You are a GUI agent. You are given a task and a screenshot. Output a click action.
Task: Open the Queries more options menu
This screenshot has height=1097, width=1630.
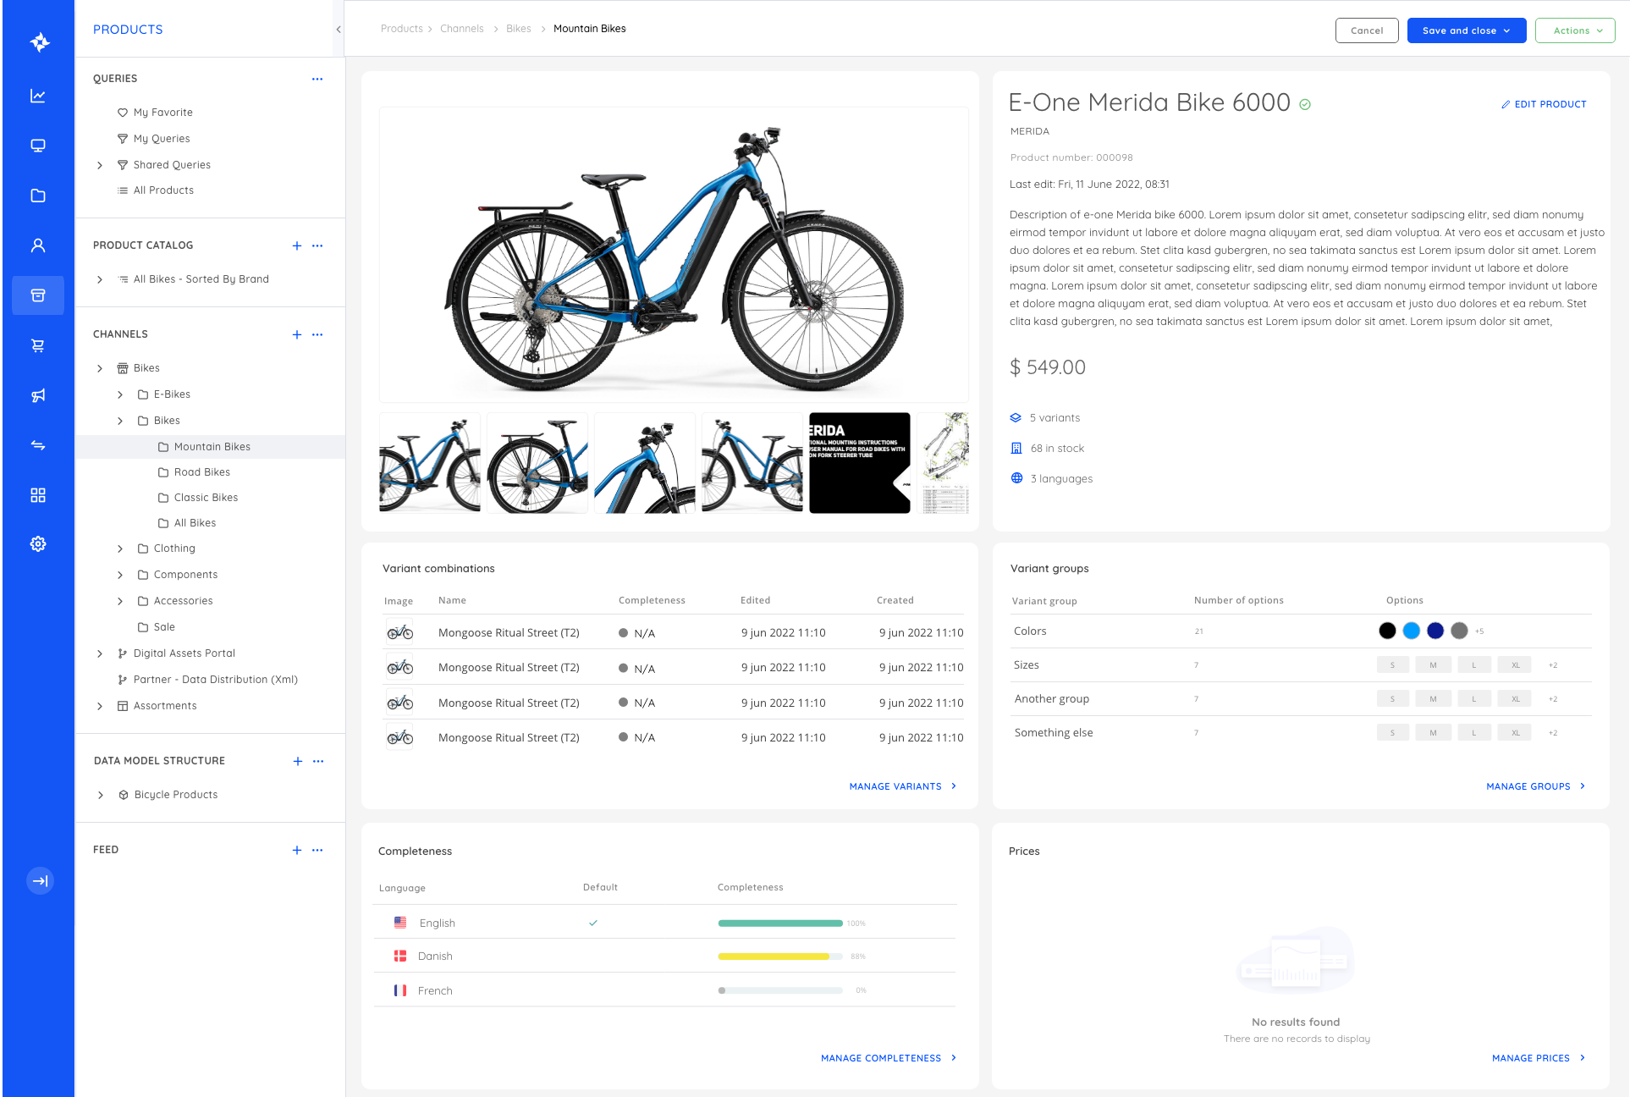pyautogui.click(x=317, y=79)
